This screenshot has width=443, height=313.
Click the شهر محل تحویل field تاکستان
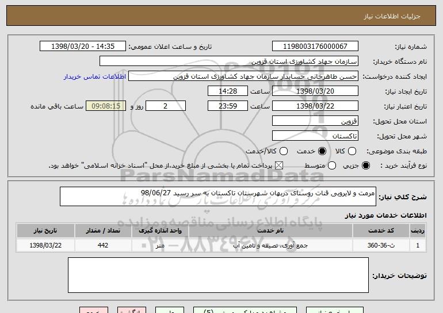[315, 136]
